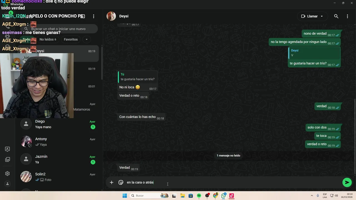Open WhatsApp settings gear
The width and height of the screenshot is (356, 200).
click(8, 174)
